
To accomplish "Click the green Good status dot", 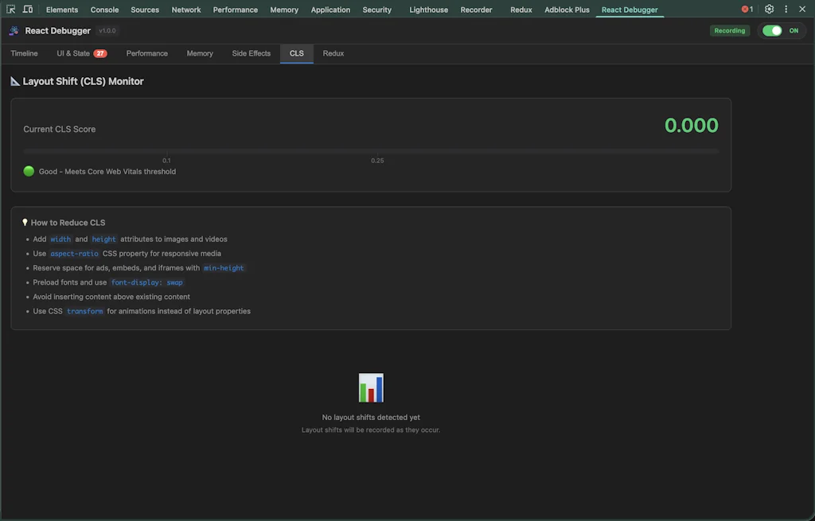I will coord(28,171).
